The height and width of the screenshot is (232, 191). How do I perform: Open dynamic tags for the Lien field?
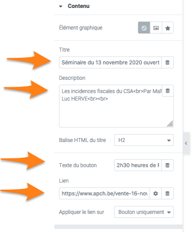pos(168,194)
